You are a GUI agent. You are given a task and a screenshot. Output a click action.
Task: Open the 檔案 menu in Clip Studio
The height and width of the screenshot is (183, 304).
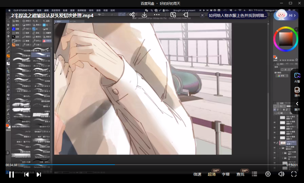(x=39, y=10)
